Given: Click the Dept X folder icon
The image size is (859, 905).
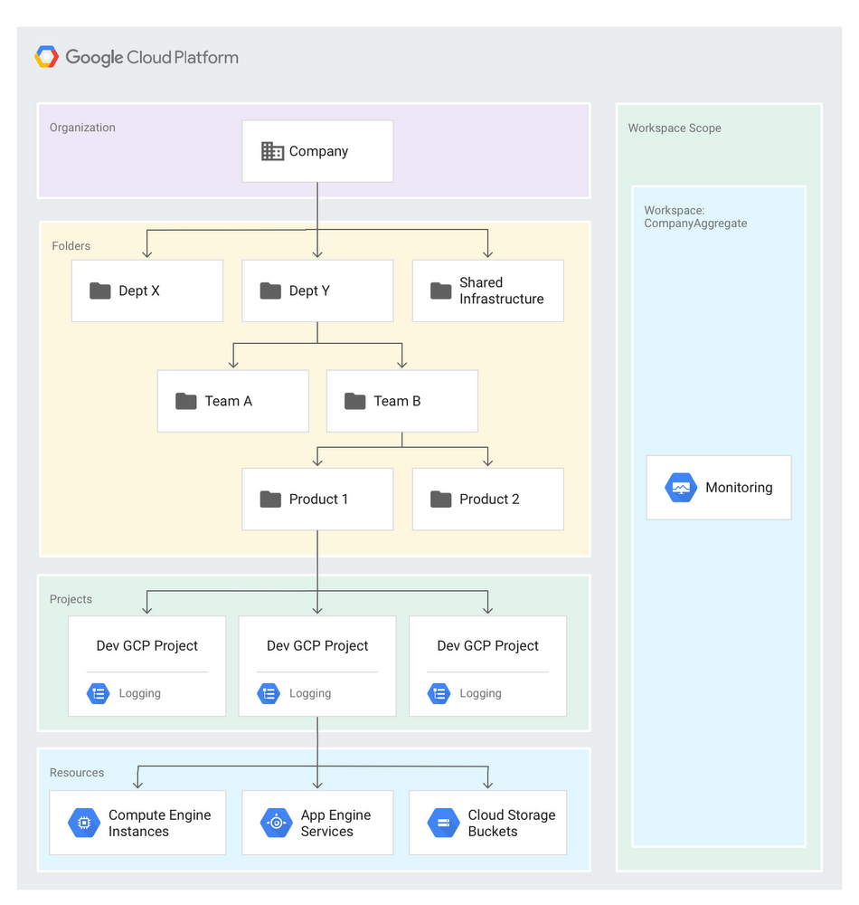Looking at the screenshot, I should [100, 291].
